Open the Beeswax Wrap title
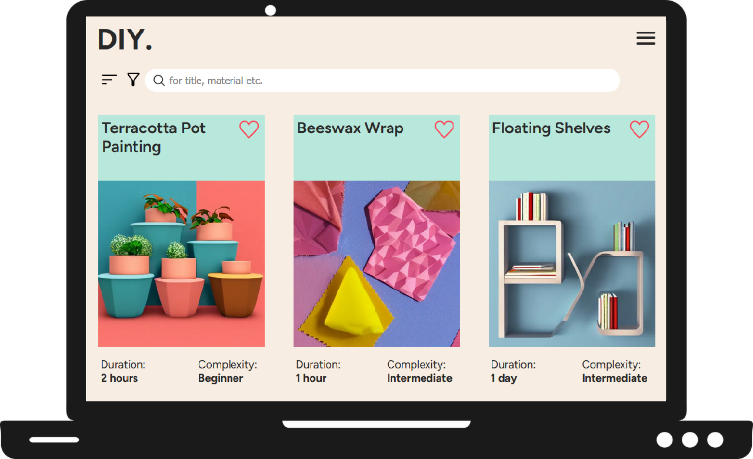The image size is (753, 459). pyautogui.click(x=350, y=128)
